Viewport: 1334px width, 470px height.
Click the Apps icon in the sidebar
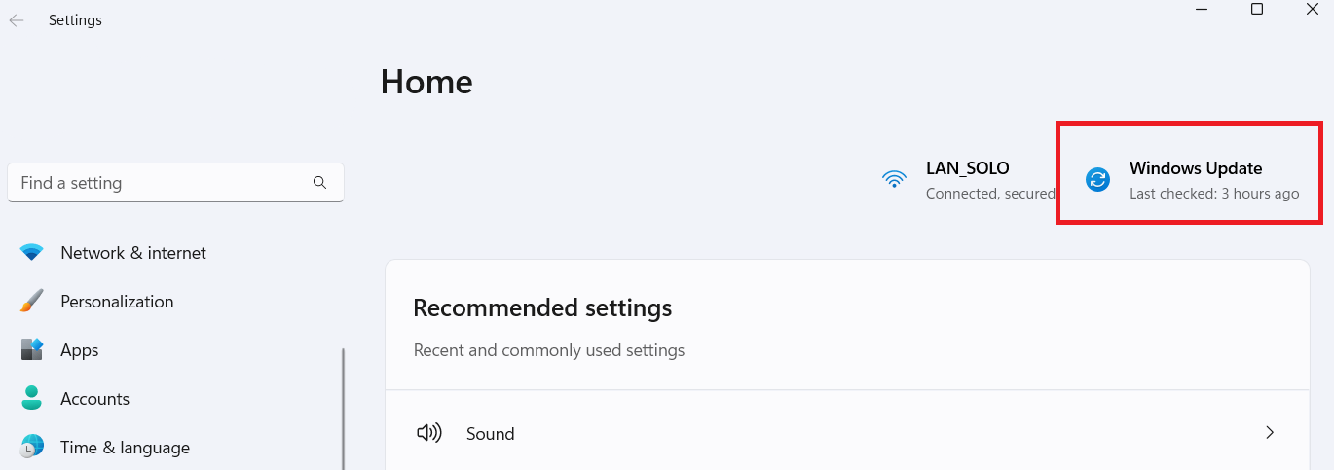32,350
